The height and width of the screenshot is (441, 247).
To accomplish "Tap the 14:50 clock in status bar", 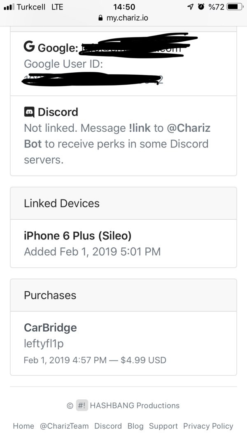I will [x=123, y=7].
